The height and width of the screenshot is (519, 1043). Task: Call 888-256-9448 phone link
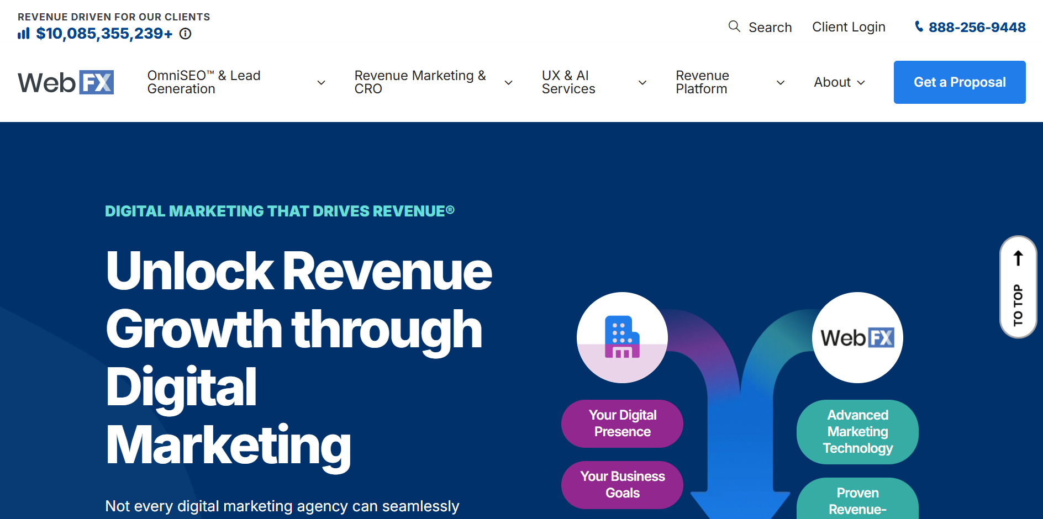pos(977,27)
